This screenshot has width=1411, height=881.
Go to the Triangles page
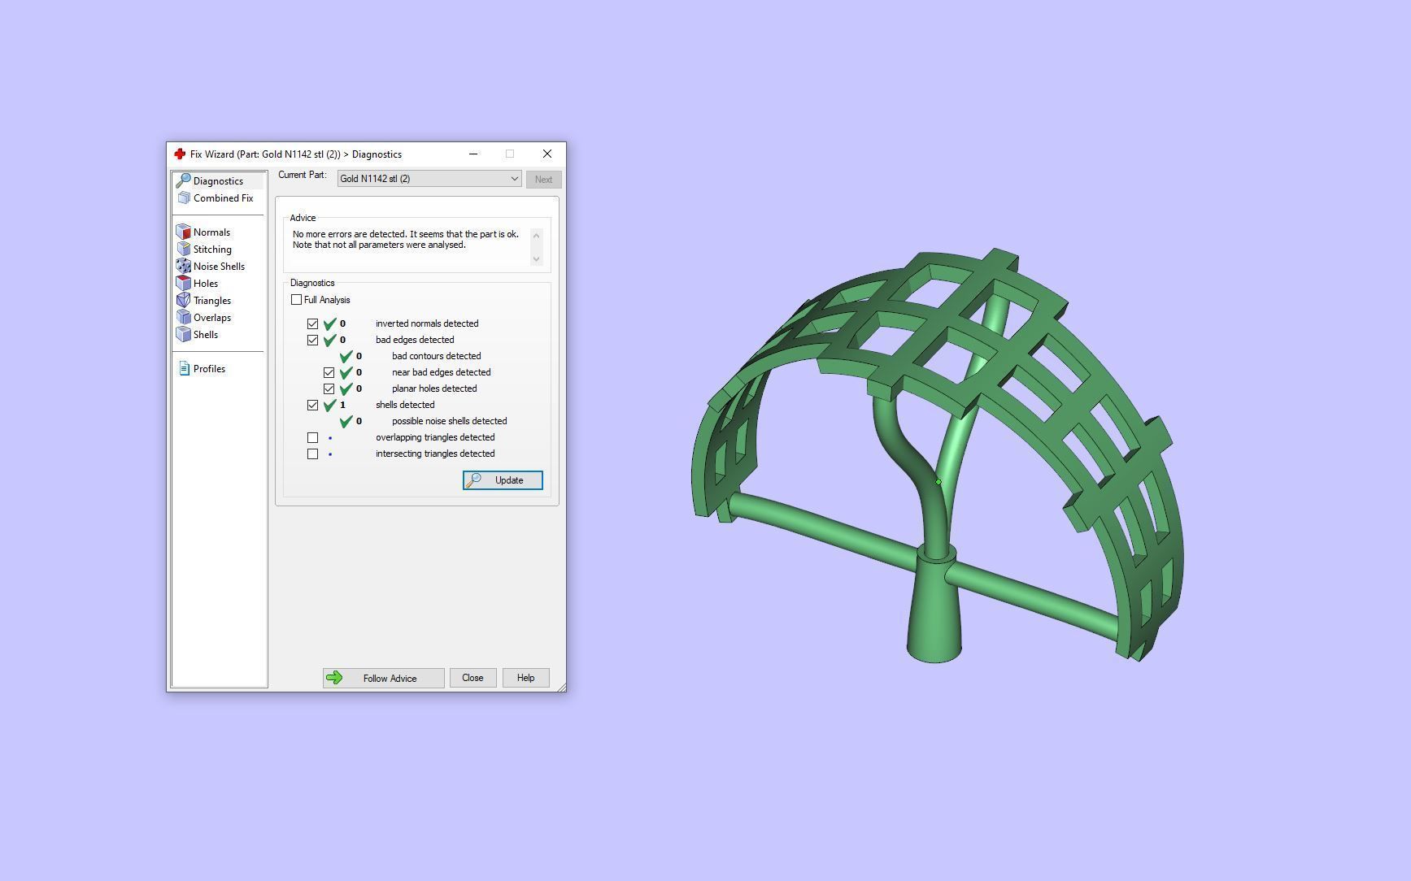212,301
